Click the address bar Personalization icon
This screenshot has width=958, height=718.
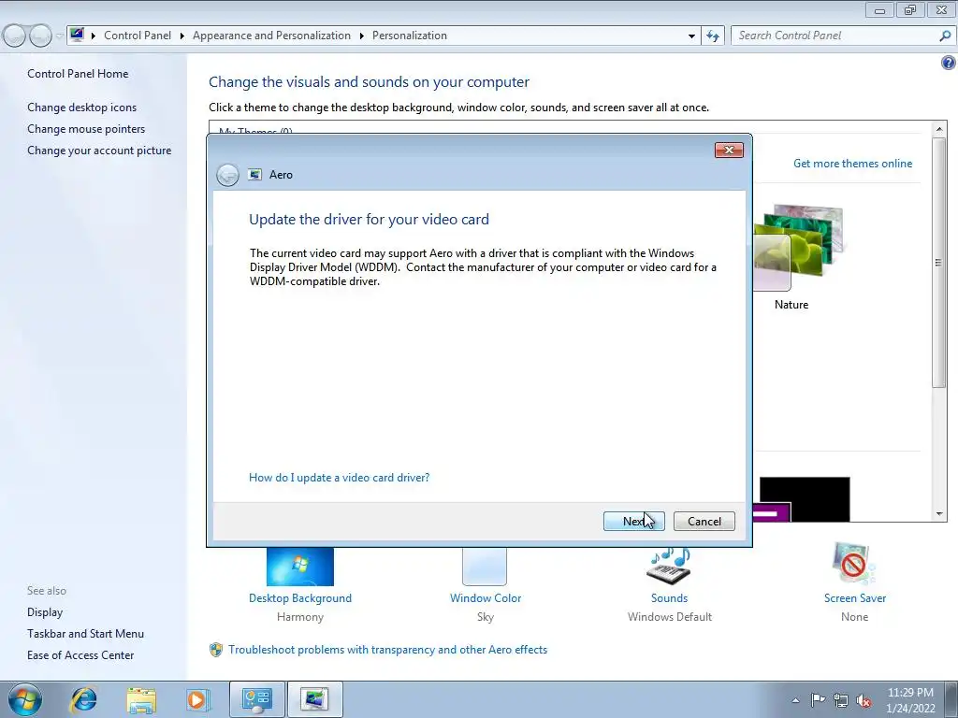pos(77,35)
